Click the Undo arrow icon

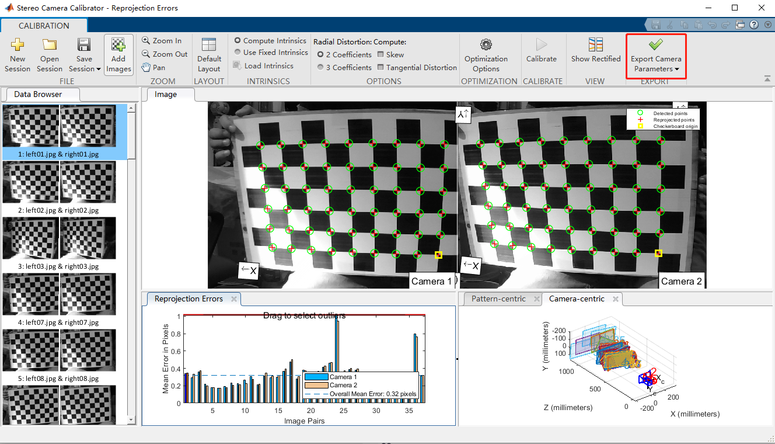coord(713,25)
